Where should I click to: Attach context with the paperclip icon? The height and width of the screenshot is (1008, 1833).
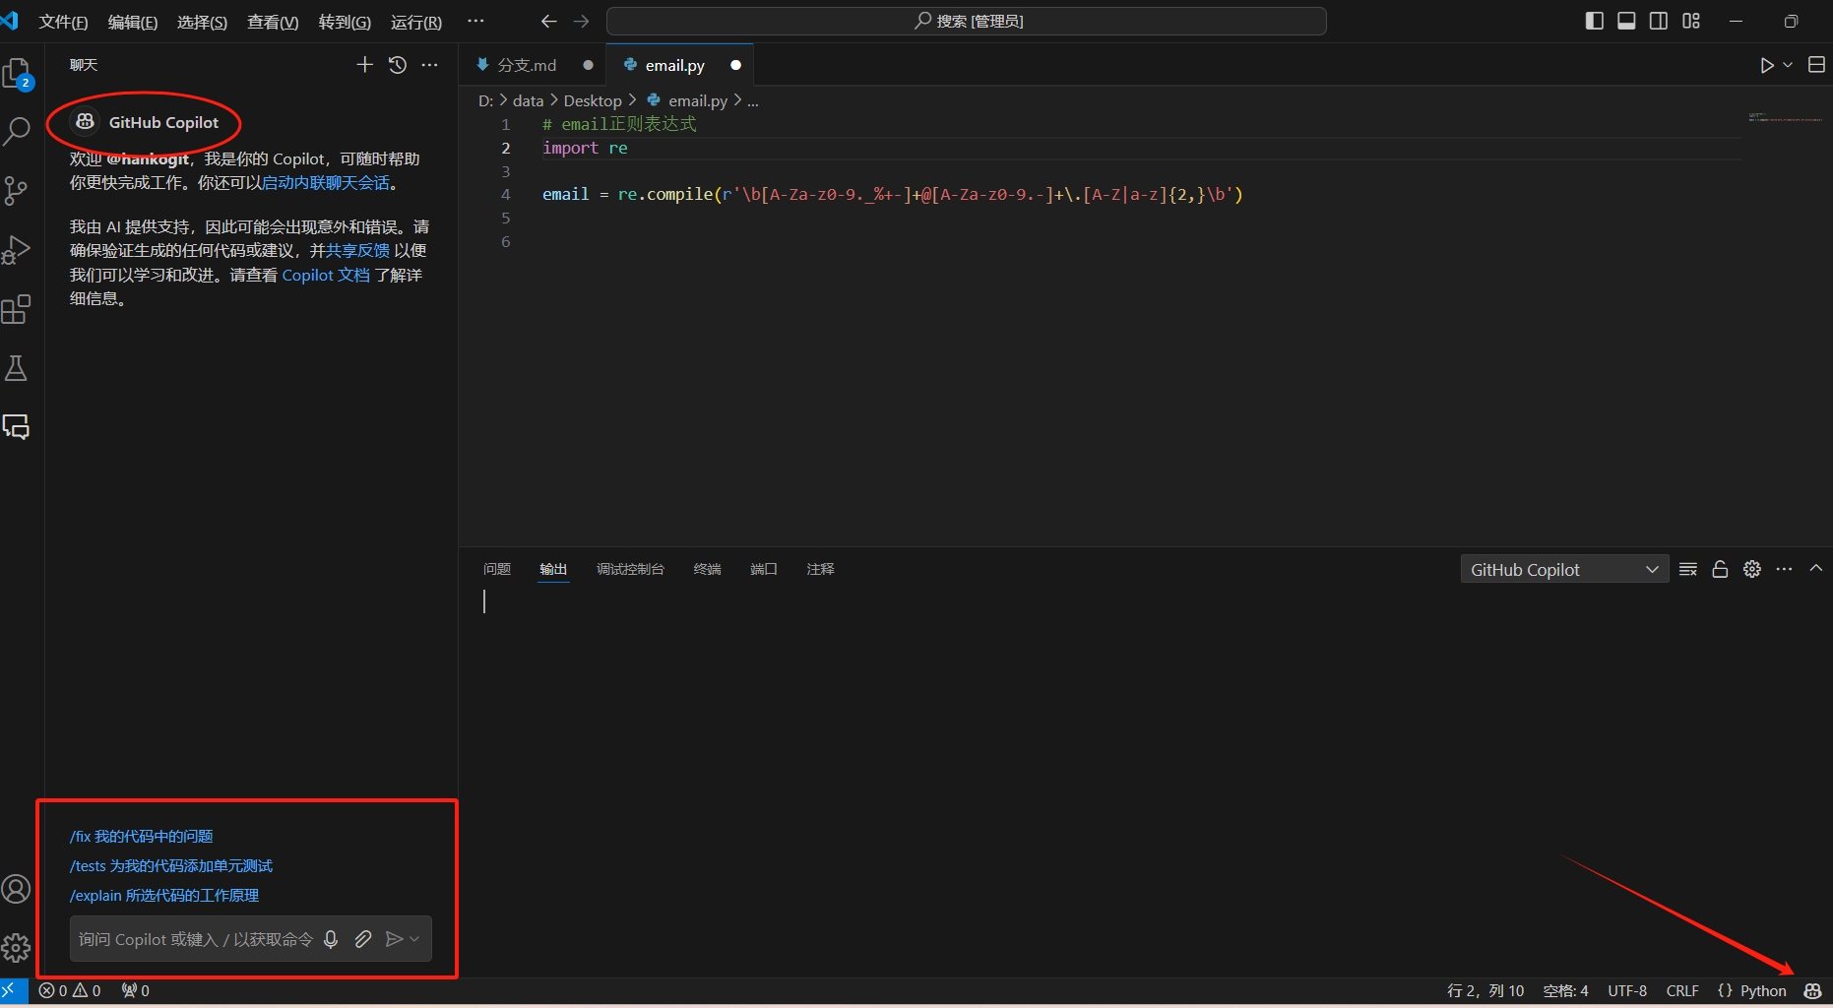(362, 939)
